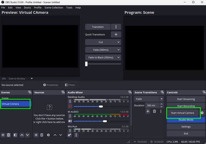Open virtual camera settings gear icon
The image size is (206, 144).
click(202, 113)
